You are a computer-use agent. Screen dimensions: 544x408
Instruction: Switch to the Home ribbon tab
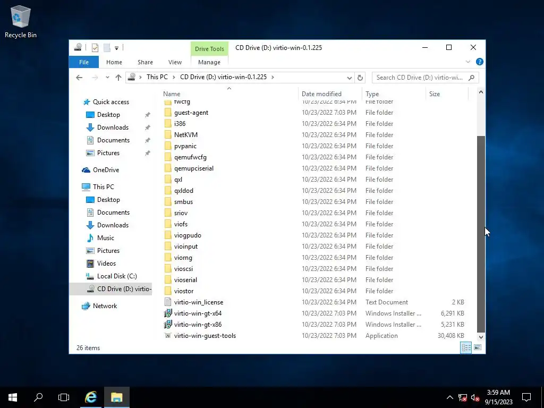pyautogui.click(x=114, y=62)
